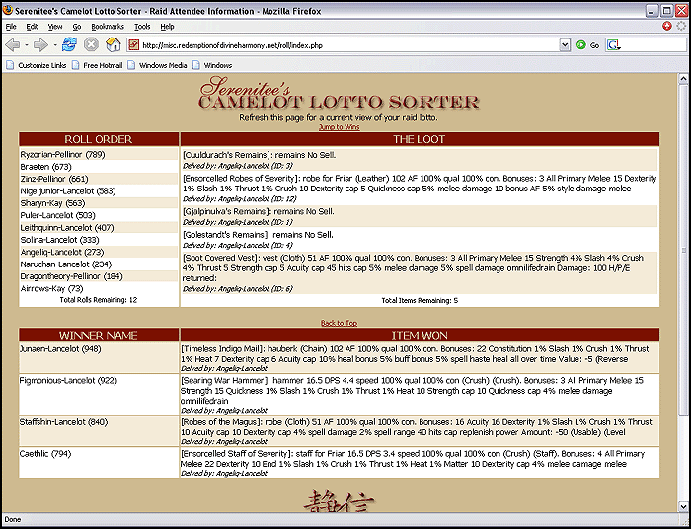Click the Camelot Lotto Sorter title banner
Image resolution: width=691 pixels, height=529 pixels.
tap(339, 96)
